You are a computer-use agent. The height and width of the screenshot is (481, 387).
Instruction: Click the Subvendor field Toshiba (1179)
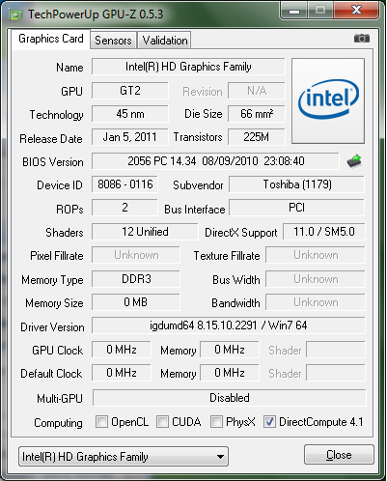[297, 184]
